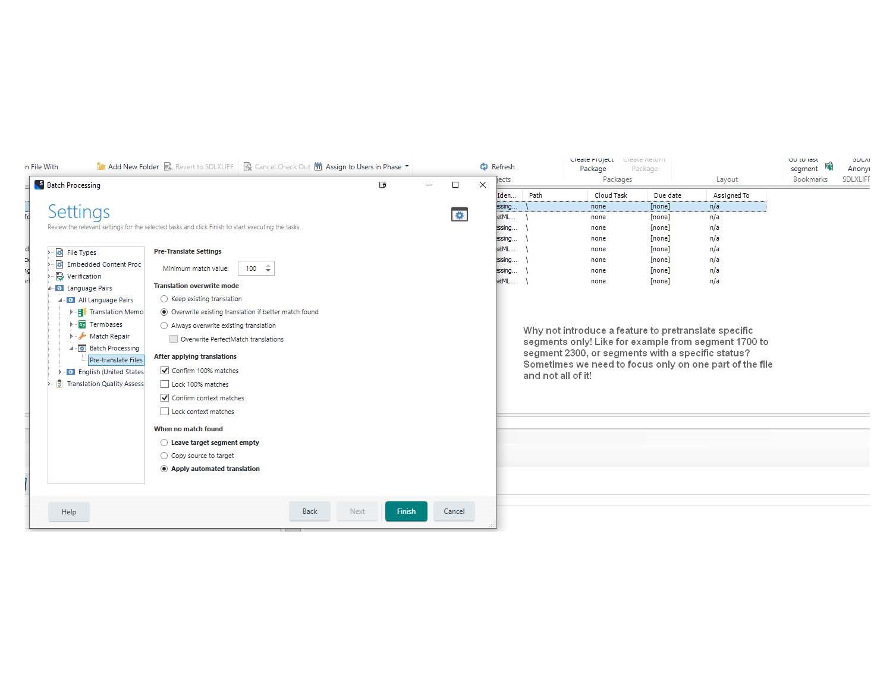
Task: Open Assign to Users in Phase dropdown arrow
Action: tap(407, 167)
